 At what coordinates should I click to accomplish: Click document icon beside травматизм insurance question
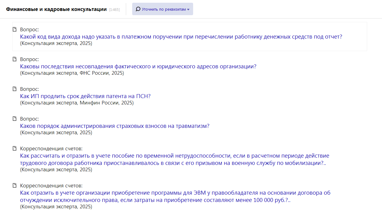[x=14, y=119]
